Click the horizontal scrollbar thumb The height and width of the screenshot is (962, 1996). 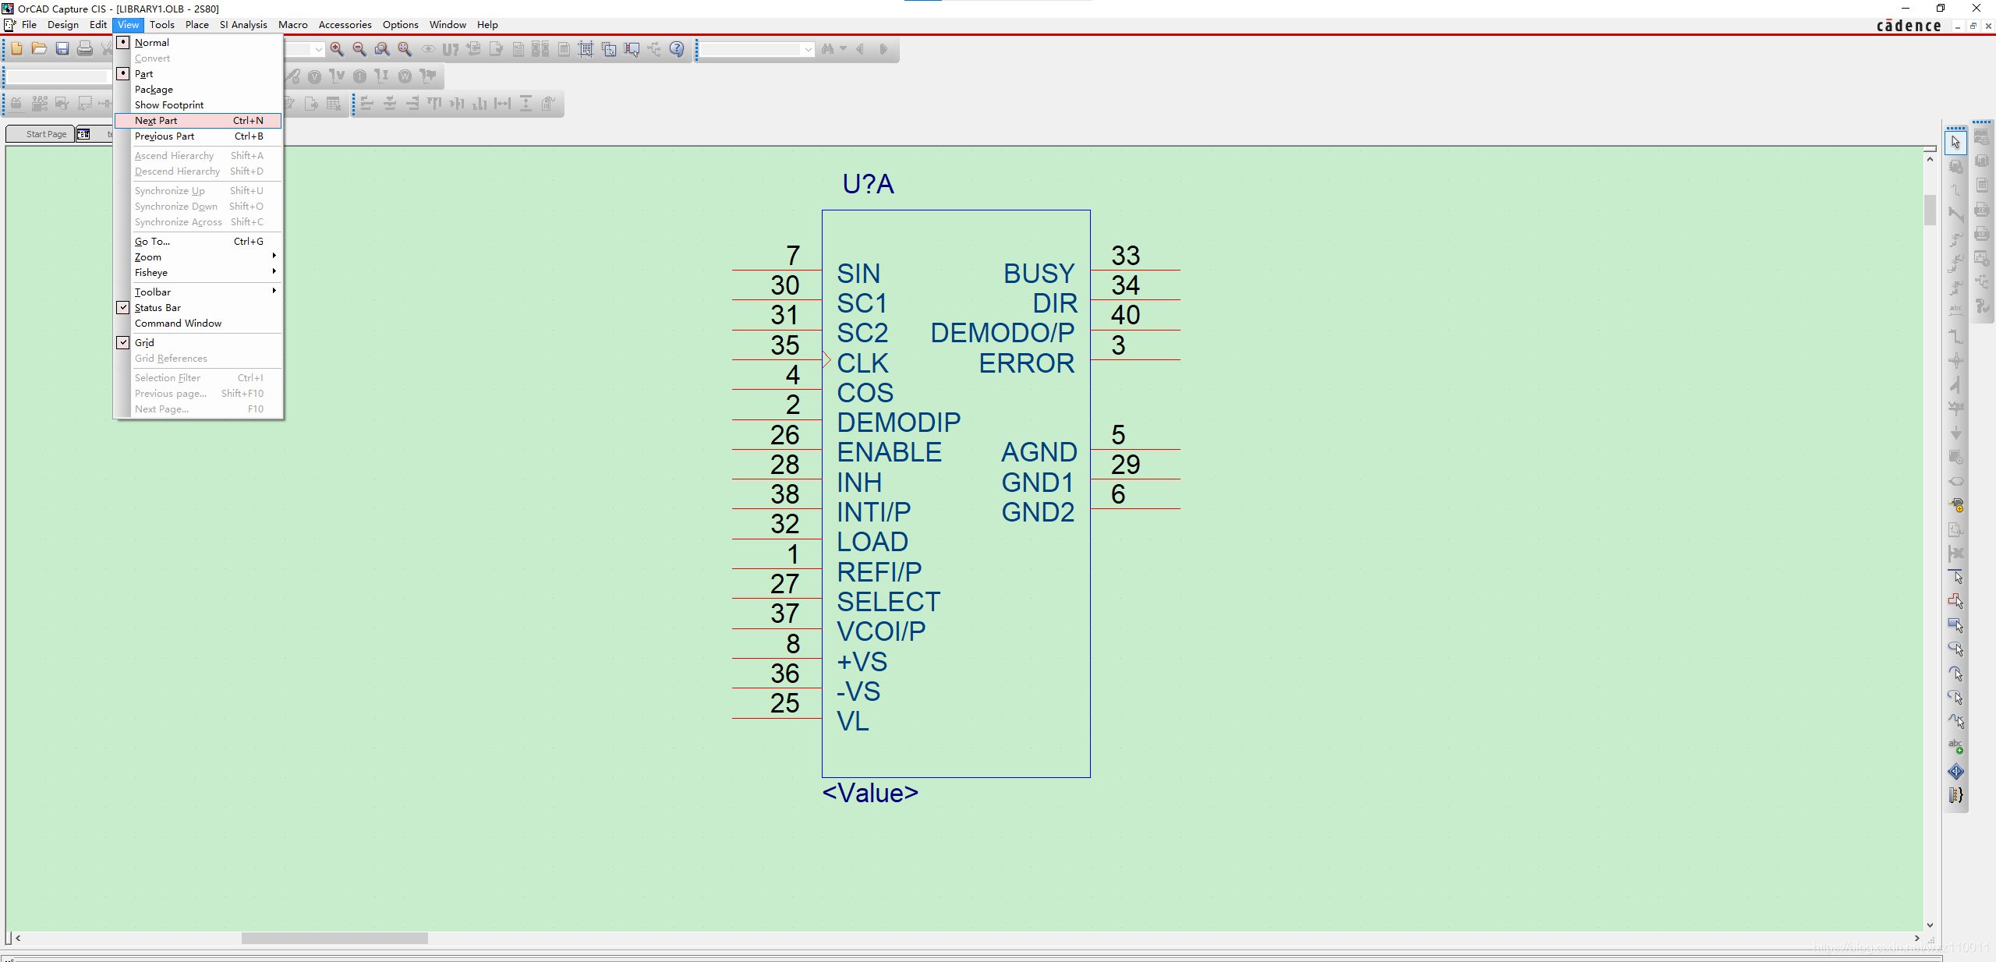coord(334,938)
